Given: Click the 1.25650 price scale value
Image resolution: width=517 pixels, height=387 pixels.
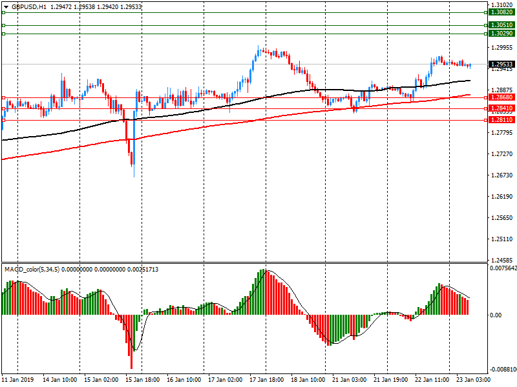Looking at the screenshot, I should coord(502,217).
